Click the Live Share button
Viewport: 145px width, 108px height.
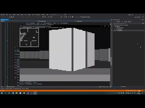pos(138,17)
